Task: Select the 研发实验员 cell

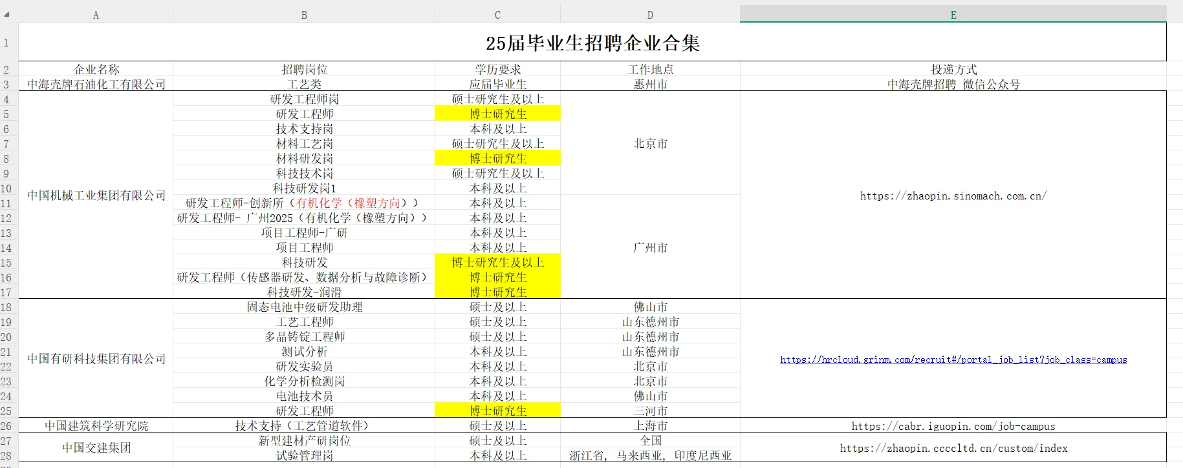Action: 304,366
